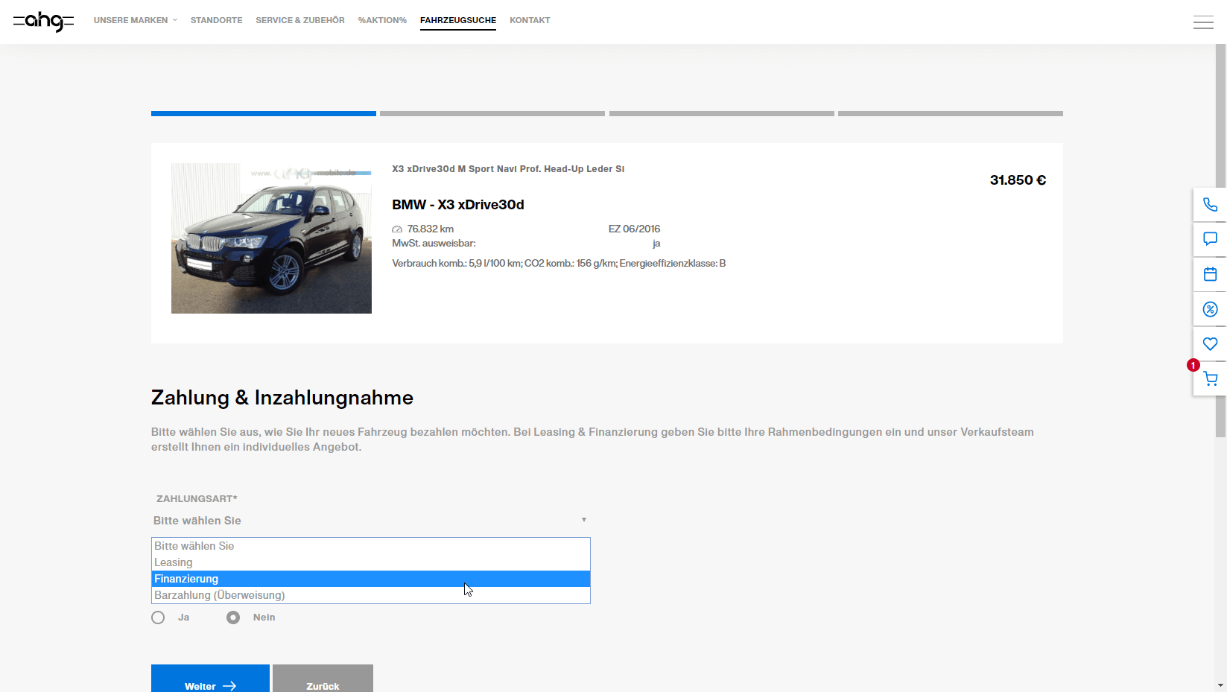
Task: Click the Weiter button
Action: coord(209,686)
